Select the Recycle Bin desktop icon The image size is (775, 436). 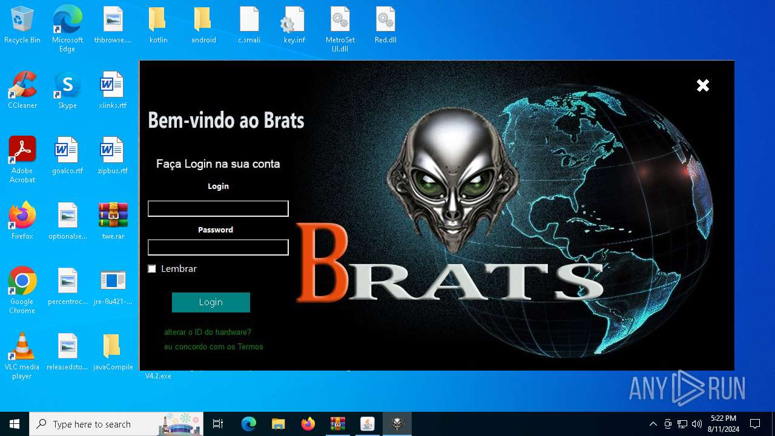[22, 26]
